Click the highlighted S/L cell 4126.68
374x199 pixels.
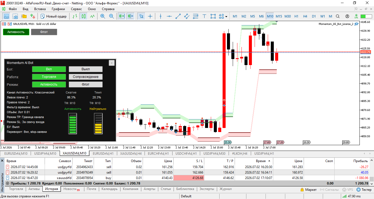[x=189, y=178]
